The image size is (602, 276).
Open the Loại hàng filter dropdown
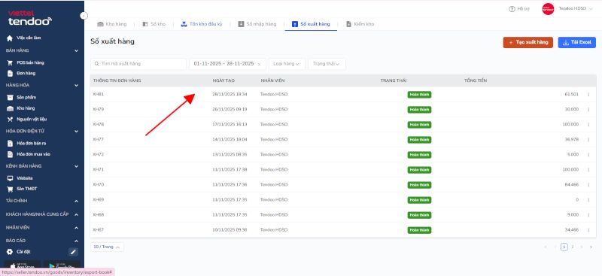(x=287, y=64)
